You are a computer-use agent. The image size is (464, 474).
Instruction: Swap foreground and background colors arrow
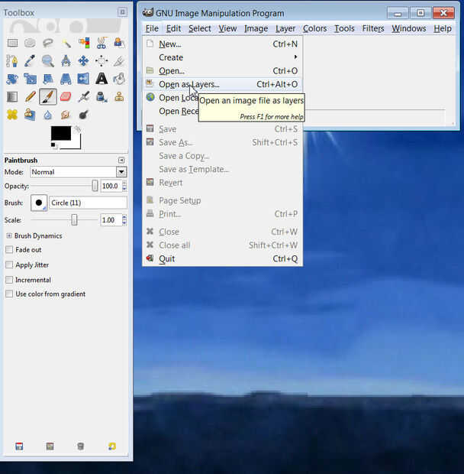(x=78, y=129)
